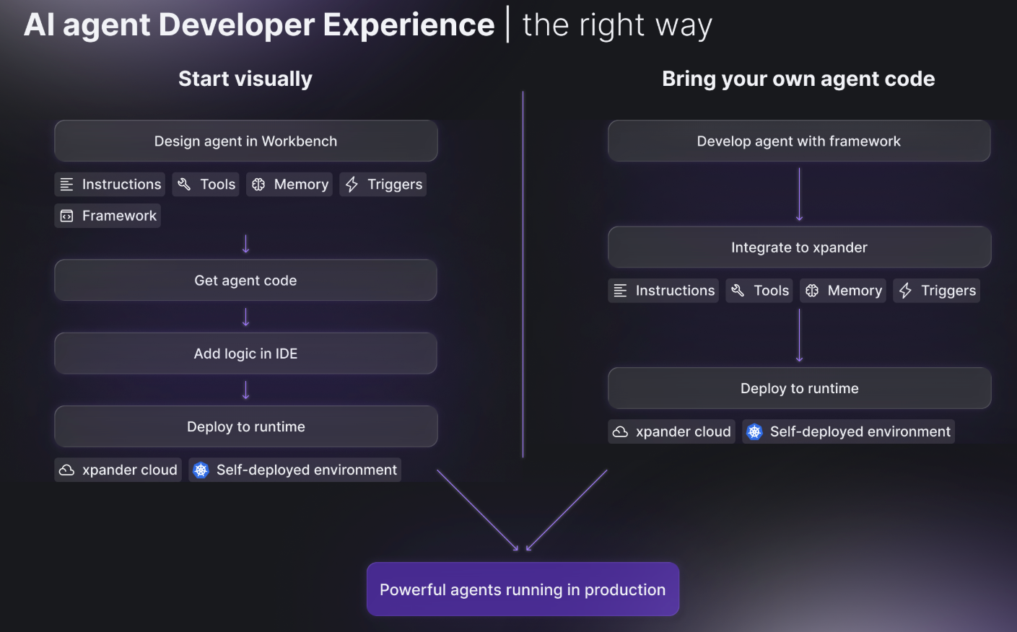Click the Memory brain icon under Integrate to xpander
The width and height of the screenshot is (1017, 632).
coord(812,291)
